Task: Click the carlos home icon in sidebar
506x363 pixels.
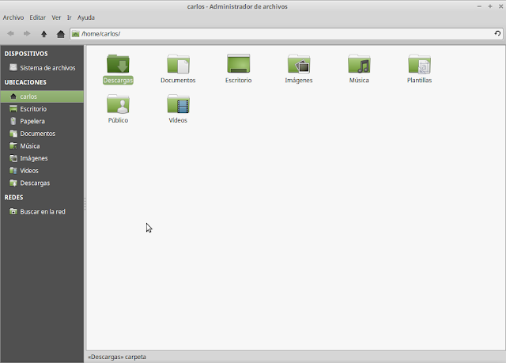Action: pyautogui.click(x=13, y=96)
